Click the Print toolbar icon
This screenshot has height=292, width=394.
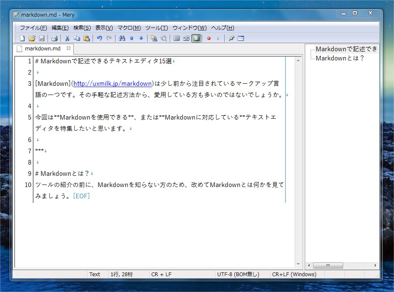[x=54, y=38]
